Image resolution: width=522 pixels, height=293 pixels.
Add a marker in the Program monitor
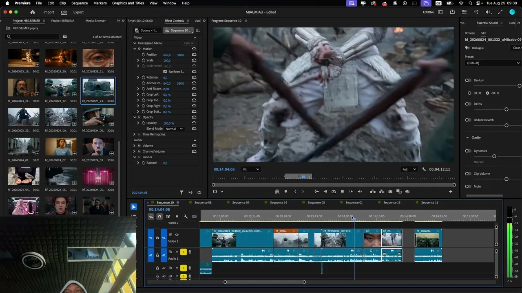(x=285, y=192)
